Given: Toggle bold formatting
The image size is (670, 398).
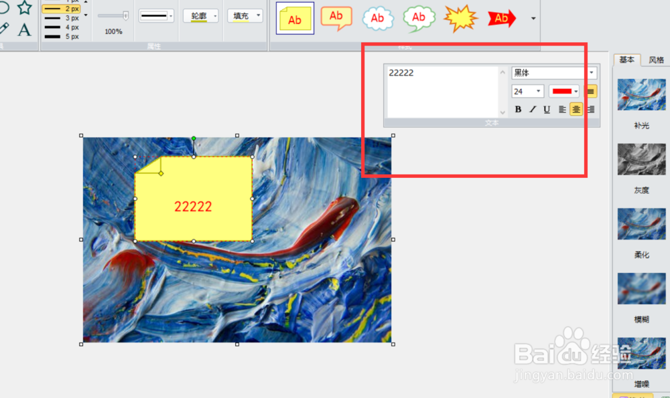Looking at the screenshot, I should (x=518, y=110).
